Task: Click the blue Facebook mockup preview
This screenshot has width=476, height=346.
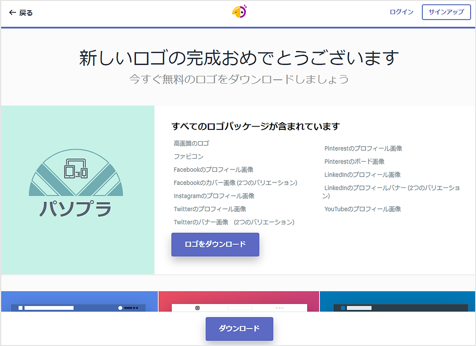Action: 80,301
